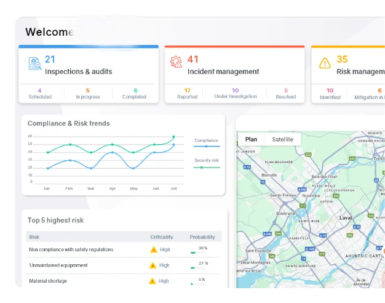Click the Inspections & audits document icon
This screenshot has height=303, width=385.
35,64
